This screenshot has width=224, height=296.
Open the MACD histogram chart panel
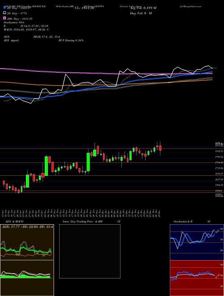27,278
